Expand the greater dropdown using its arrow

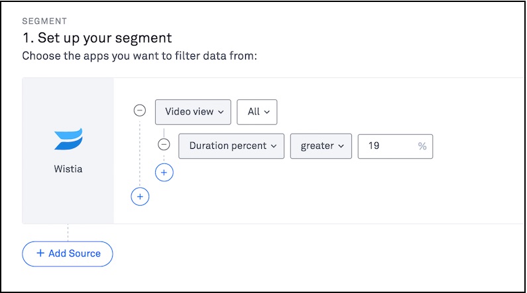[341, 146]
